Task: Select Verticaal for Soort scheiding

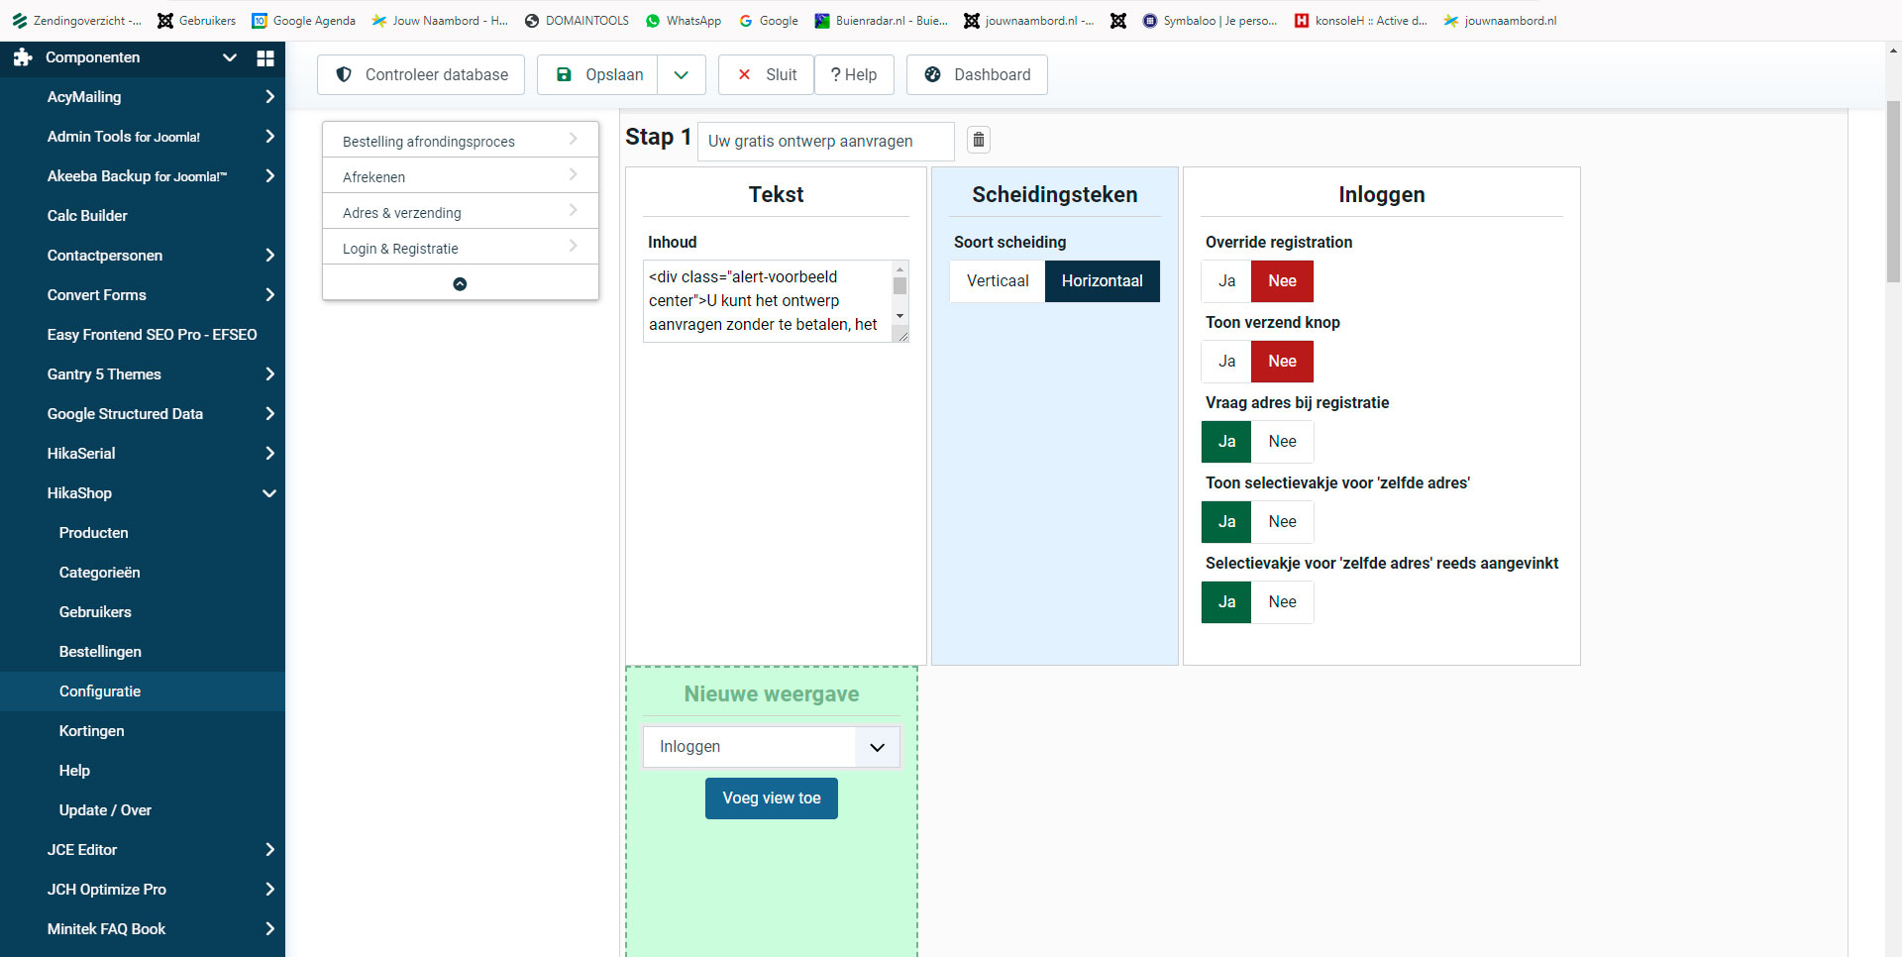Action: (x=998, y=281)
